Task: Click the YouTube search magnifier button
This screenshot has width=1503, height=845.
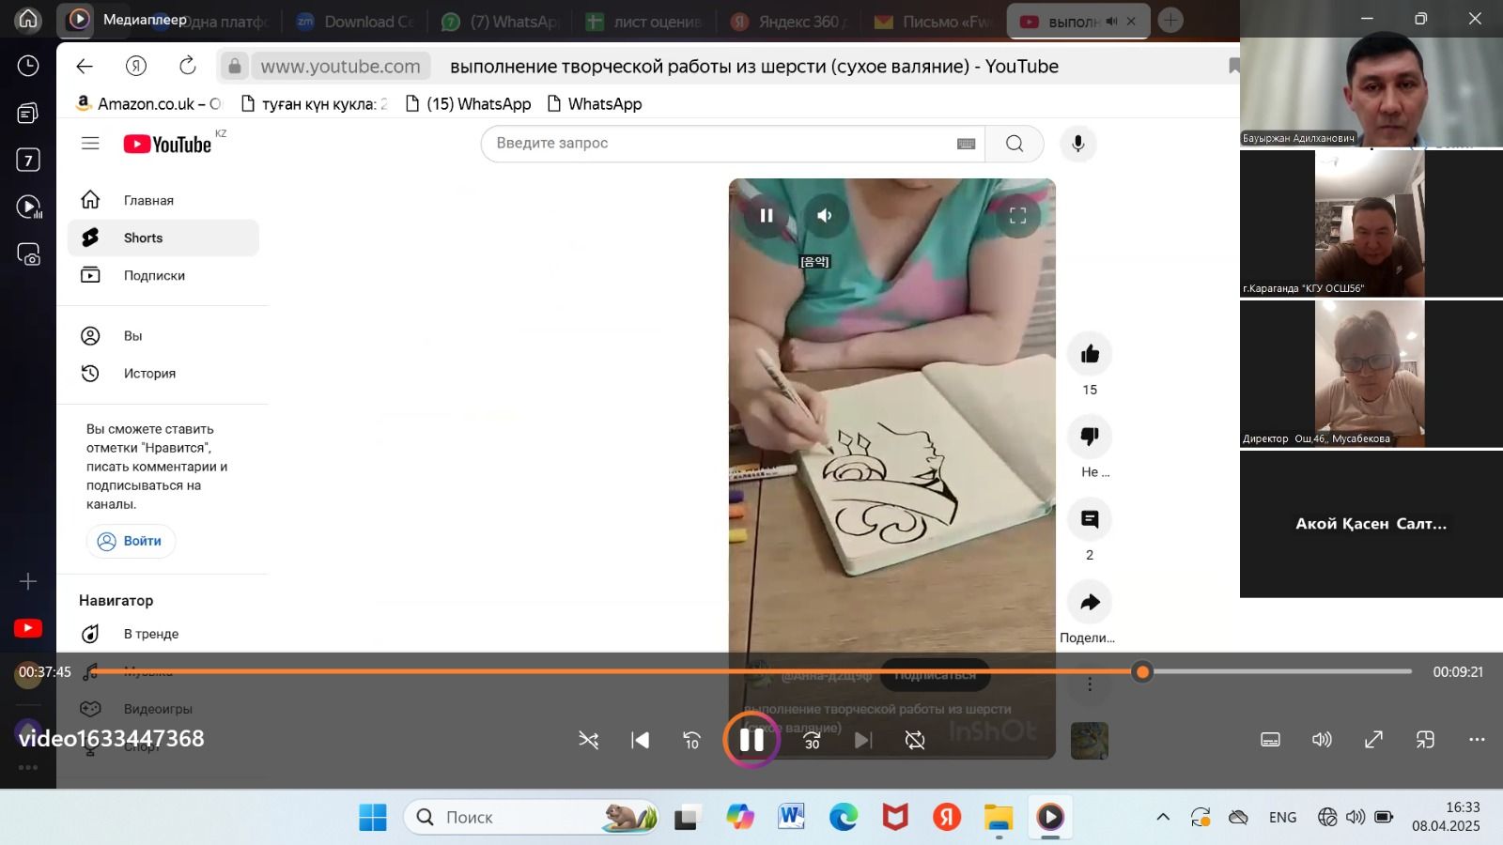Action: [x=1015, y=144]
